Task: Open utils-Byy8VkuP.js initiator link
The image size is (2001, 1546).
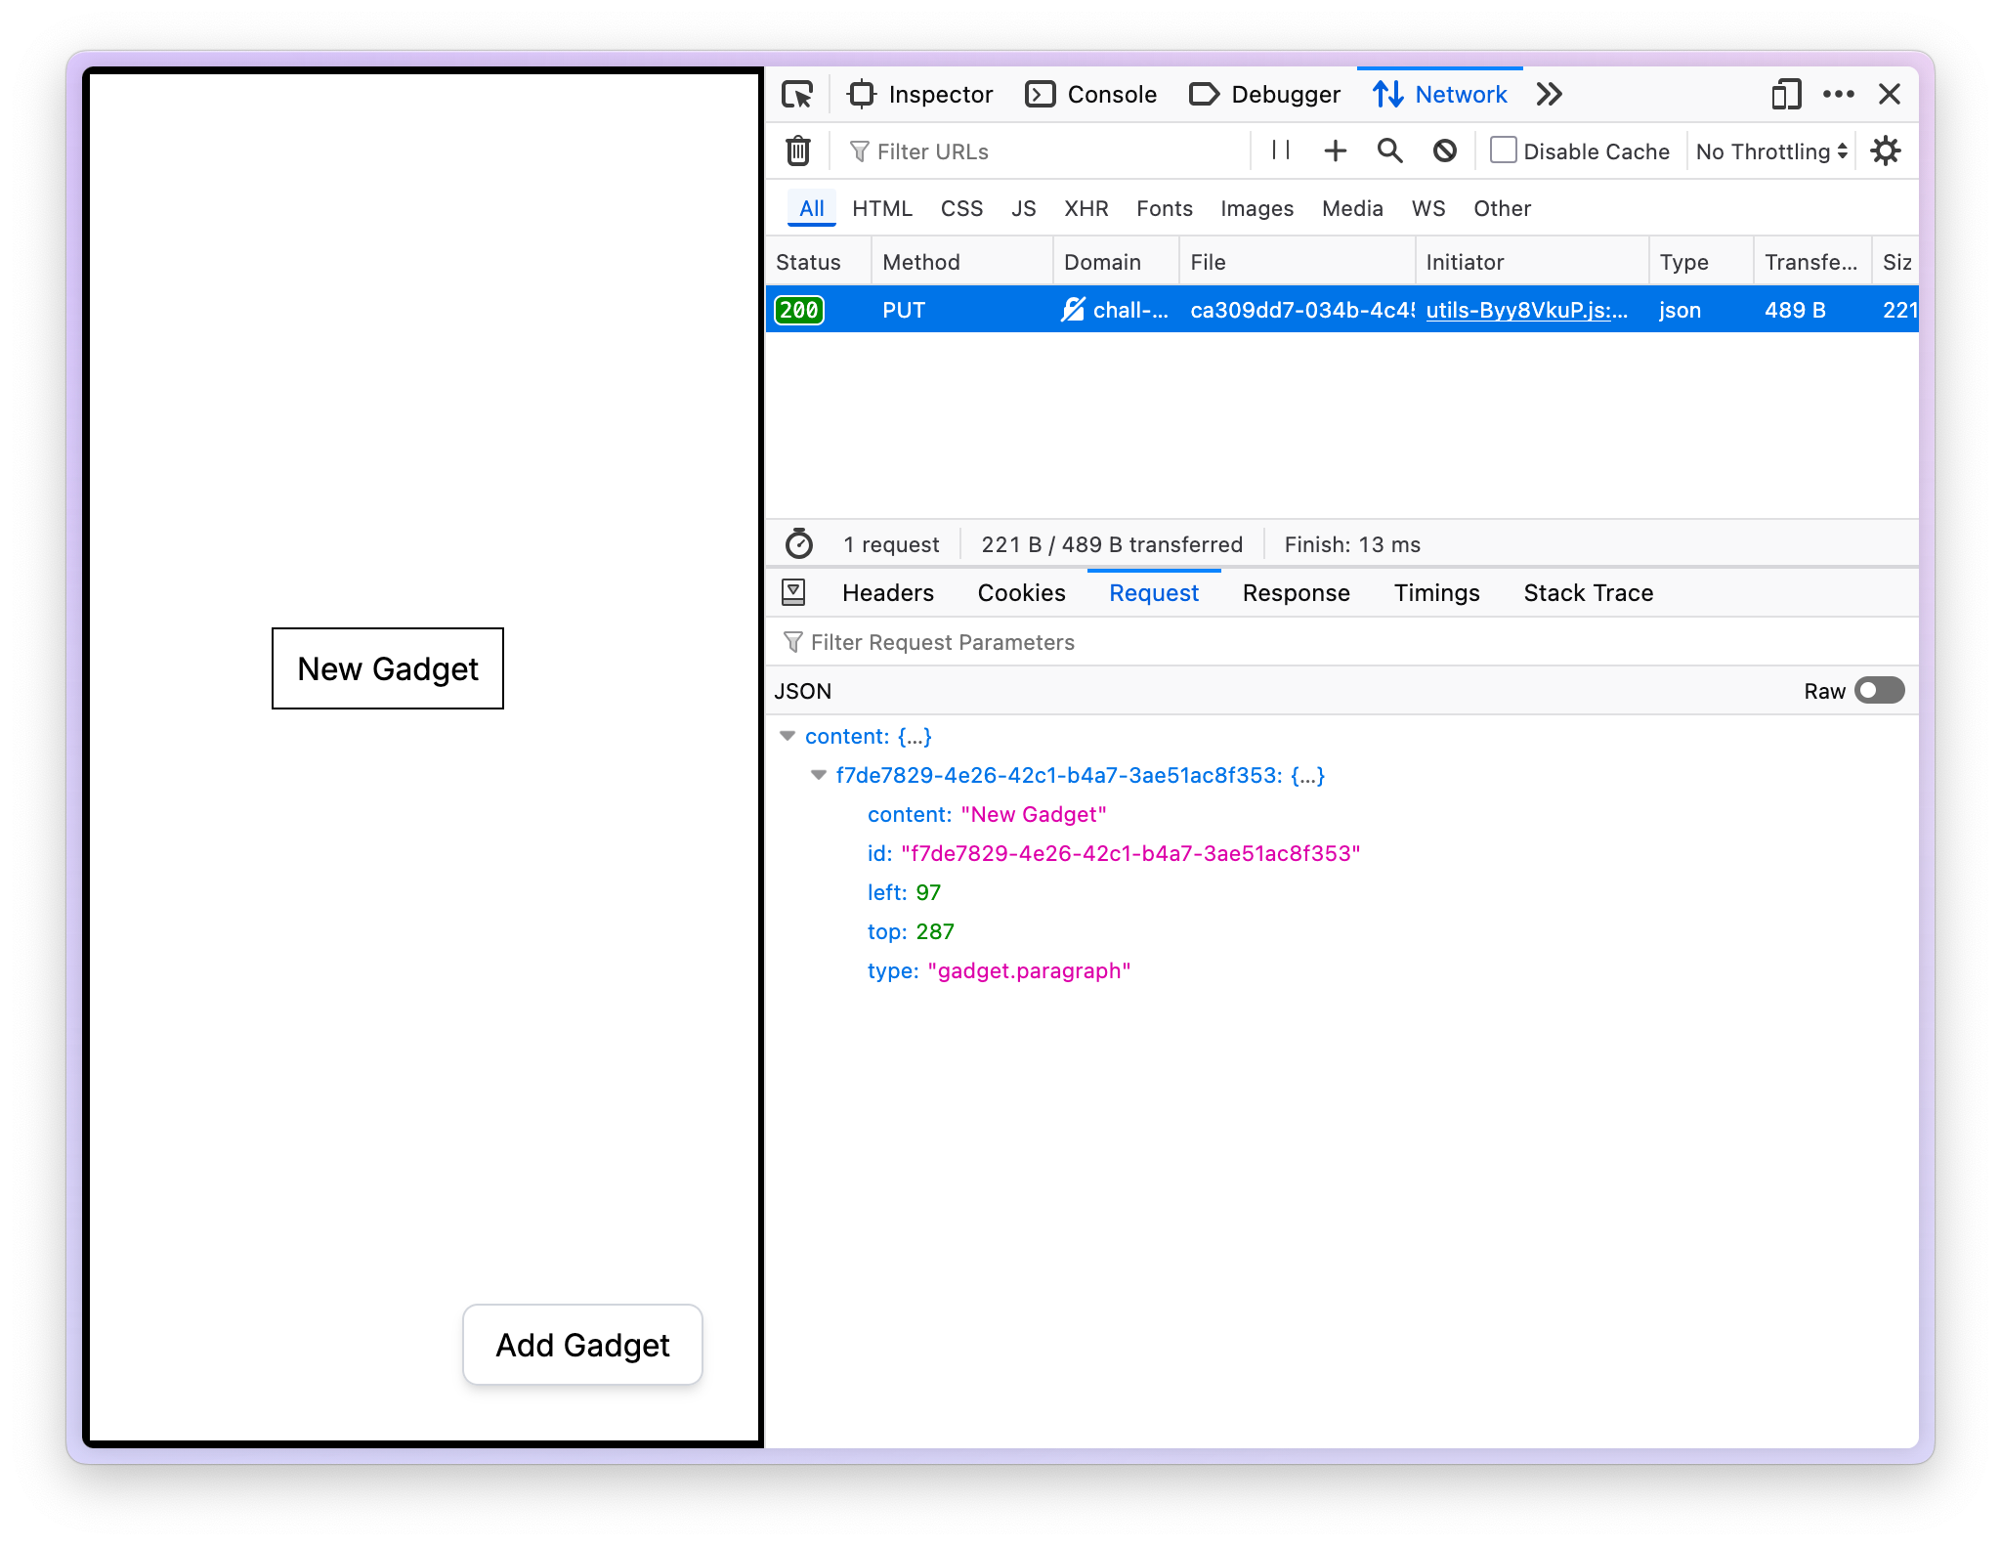Action: (1526, 310)
